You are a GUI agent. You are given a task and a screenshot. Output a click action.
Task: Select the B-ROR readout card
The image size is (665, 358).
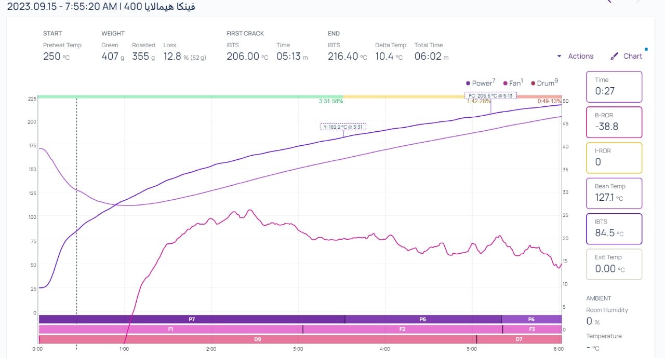pyautogui.click(x=614, y=122)
